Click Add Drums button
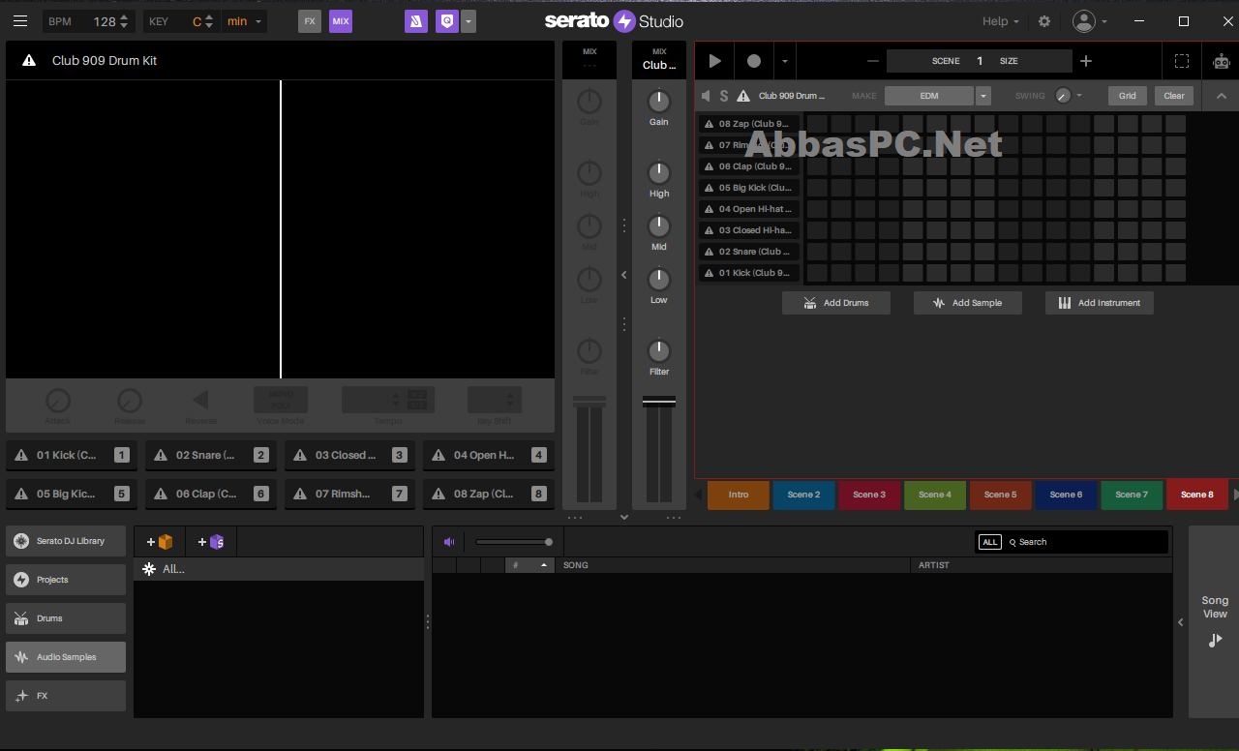 coord(836,303)
